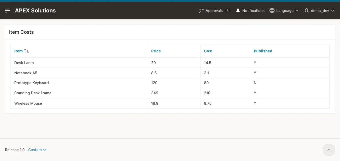Sort by the Published column header
Image resolution: width=340 pixels, height=161 pixels.
click(x=263, y=51)
